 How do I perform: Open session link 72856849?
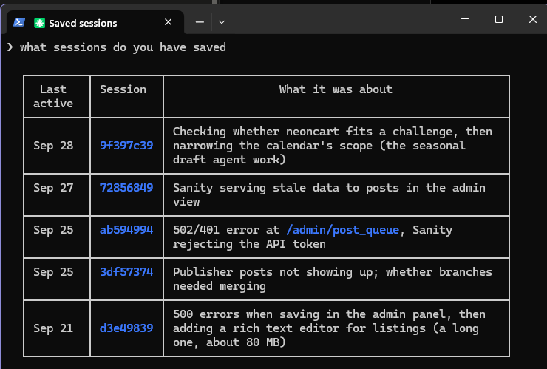pyautogui.click(x=126, y=188)
